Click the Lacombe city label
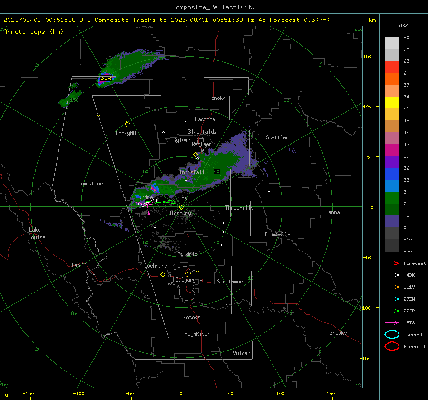Viewport: 428px width, 400px height. (x=205, y=119)
